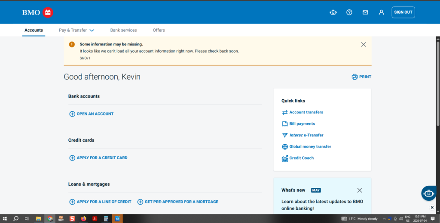Open Windows security shield tray icon
The width and height of the screenshot is (440, 223).
click(x=389, y=219)
